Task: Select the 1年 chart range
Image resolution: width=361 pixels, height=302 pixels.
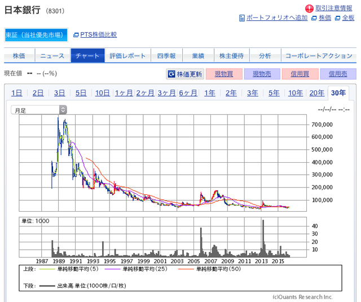Action: pos(210,93)
